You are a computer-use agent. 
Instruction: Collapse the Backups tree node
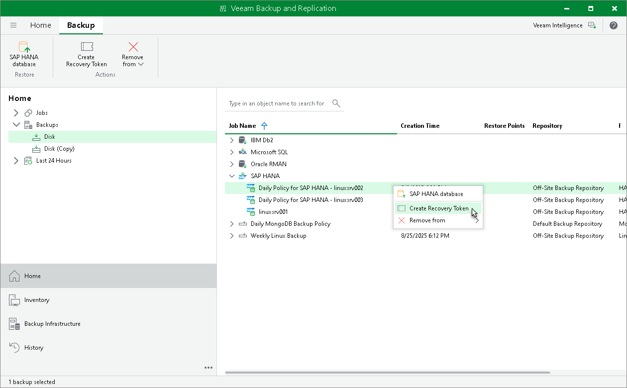coord(16,125)
